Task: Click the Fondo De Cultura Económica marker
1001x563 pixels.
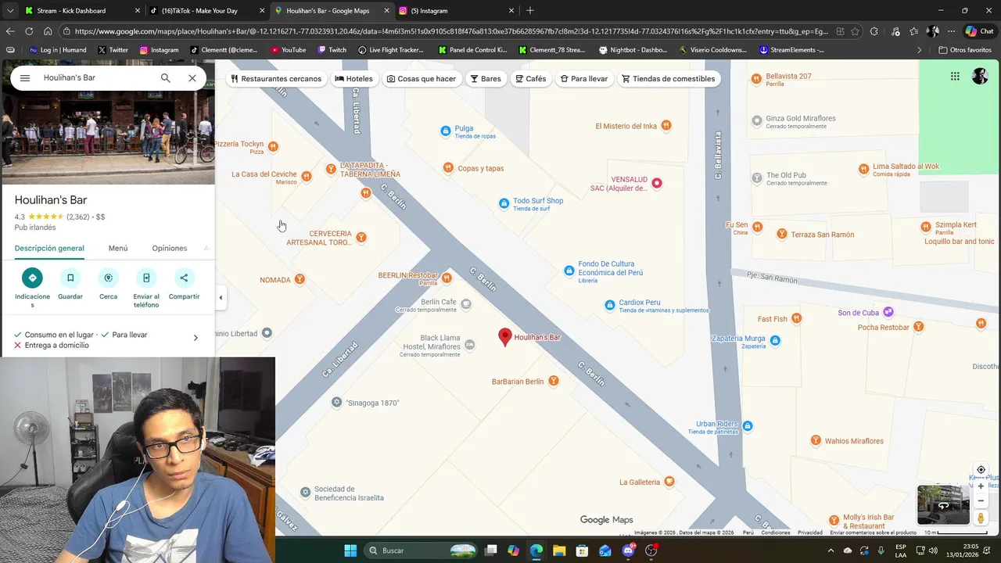Action: tap(569, 271)
